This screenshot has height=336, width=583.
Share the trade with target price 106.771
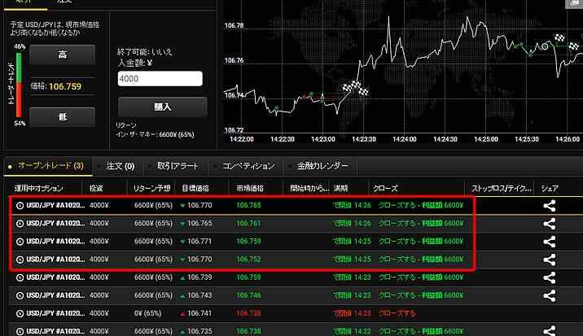coord(550,242)
